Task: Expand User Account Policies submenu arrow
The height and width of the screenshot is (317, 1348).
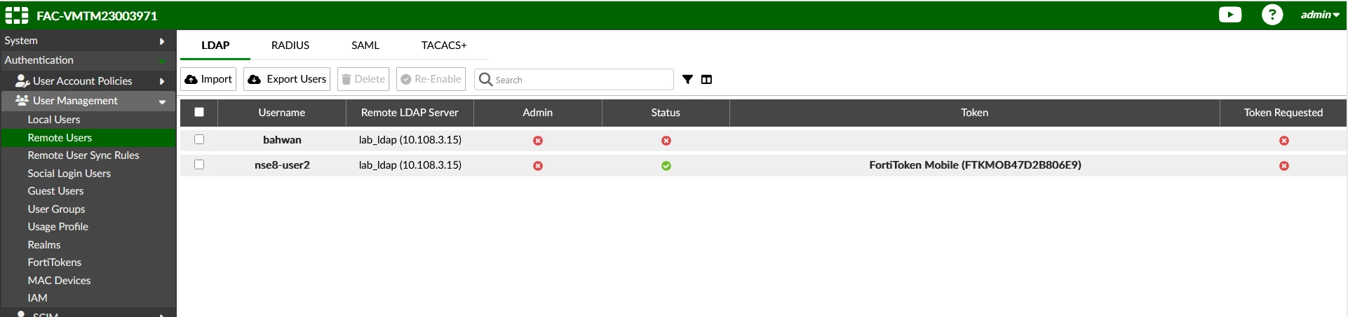Action: (162, 81)
